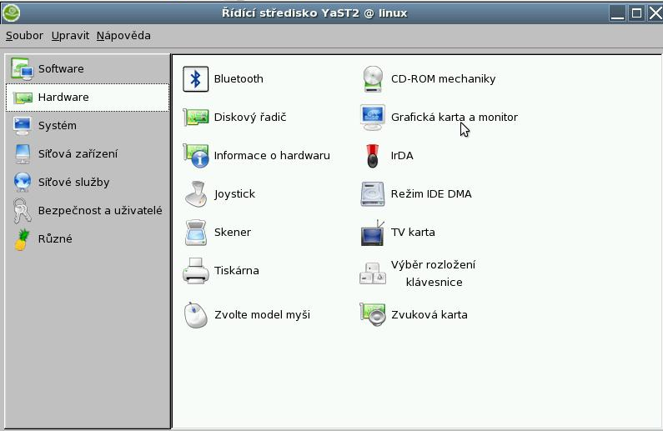Viewport: 663px width, 431px height.
Task: Click the Tiskárna label
Action: click(x=236, y=270)
